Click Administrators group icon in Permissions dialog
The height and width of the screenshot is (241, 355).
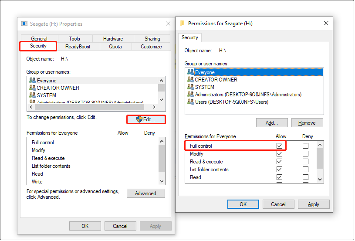(191, 94)
